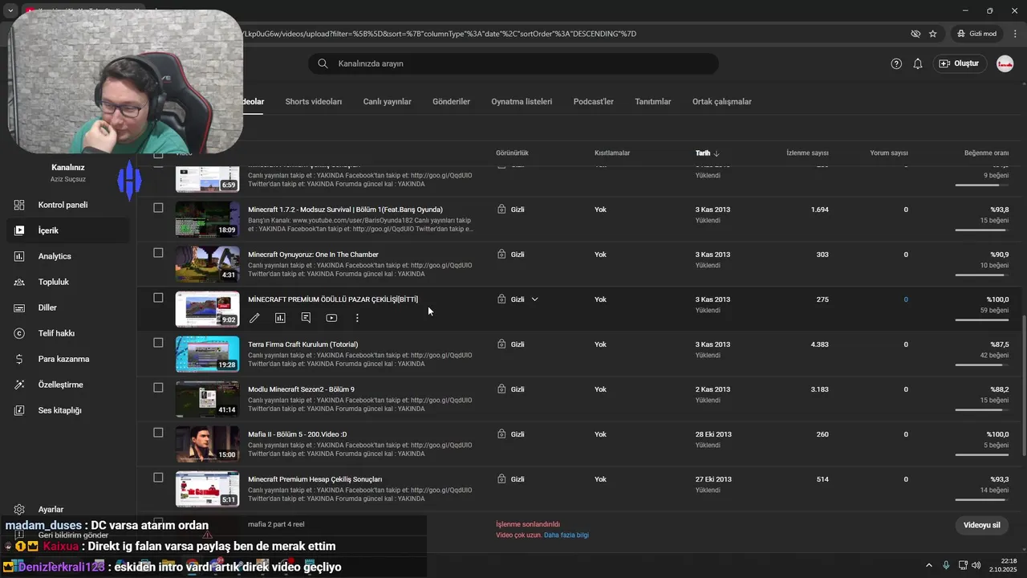
Task: Open the Oynatma listeleri tab
Action: point(522,102)
